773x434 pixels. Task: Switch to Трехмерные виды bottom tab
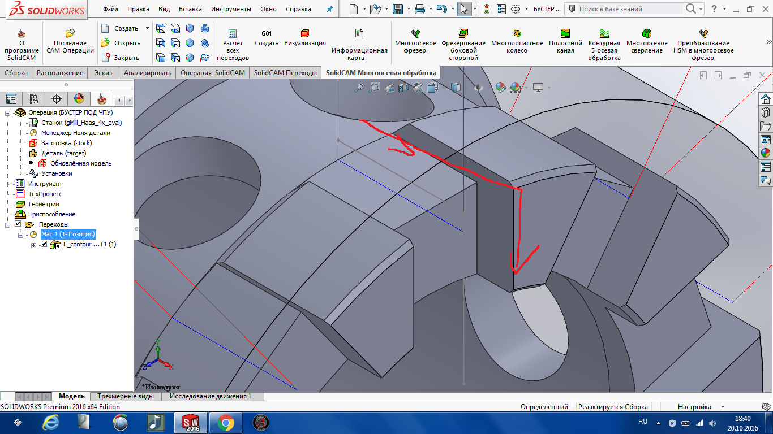click(125, 396)
